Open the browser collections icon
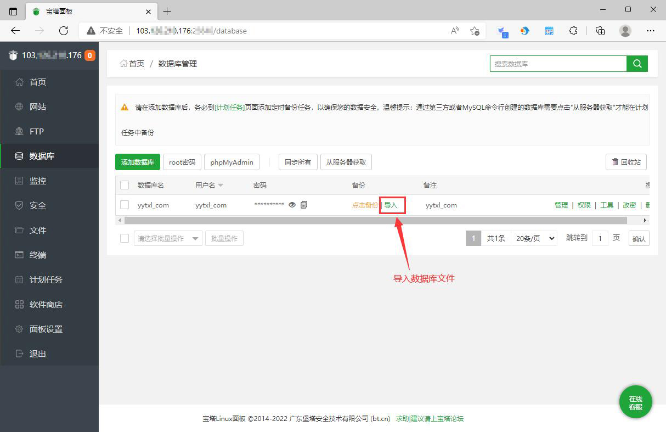666x432 pixels. tap(601, 31)
